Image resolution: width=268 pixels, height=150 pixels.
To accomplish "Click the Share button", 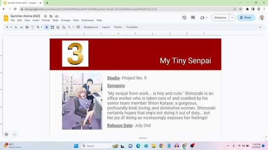I will coord(246,17).
